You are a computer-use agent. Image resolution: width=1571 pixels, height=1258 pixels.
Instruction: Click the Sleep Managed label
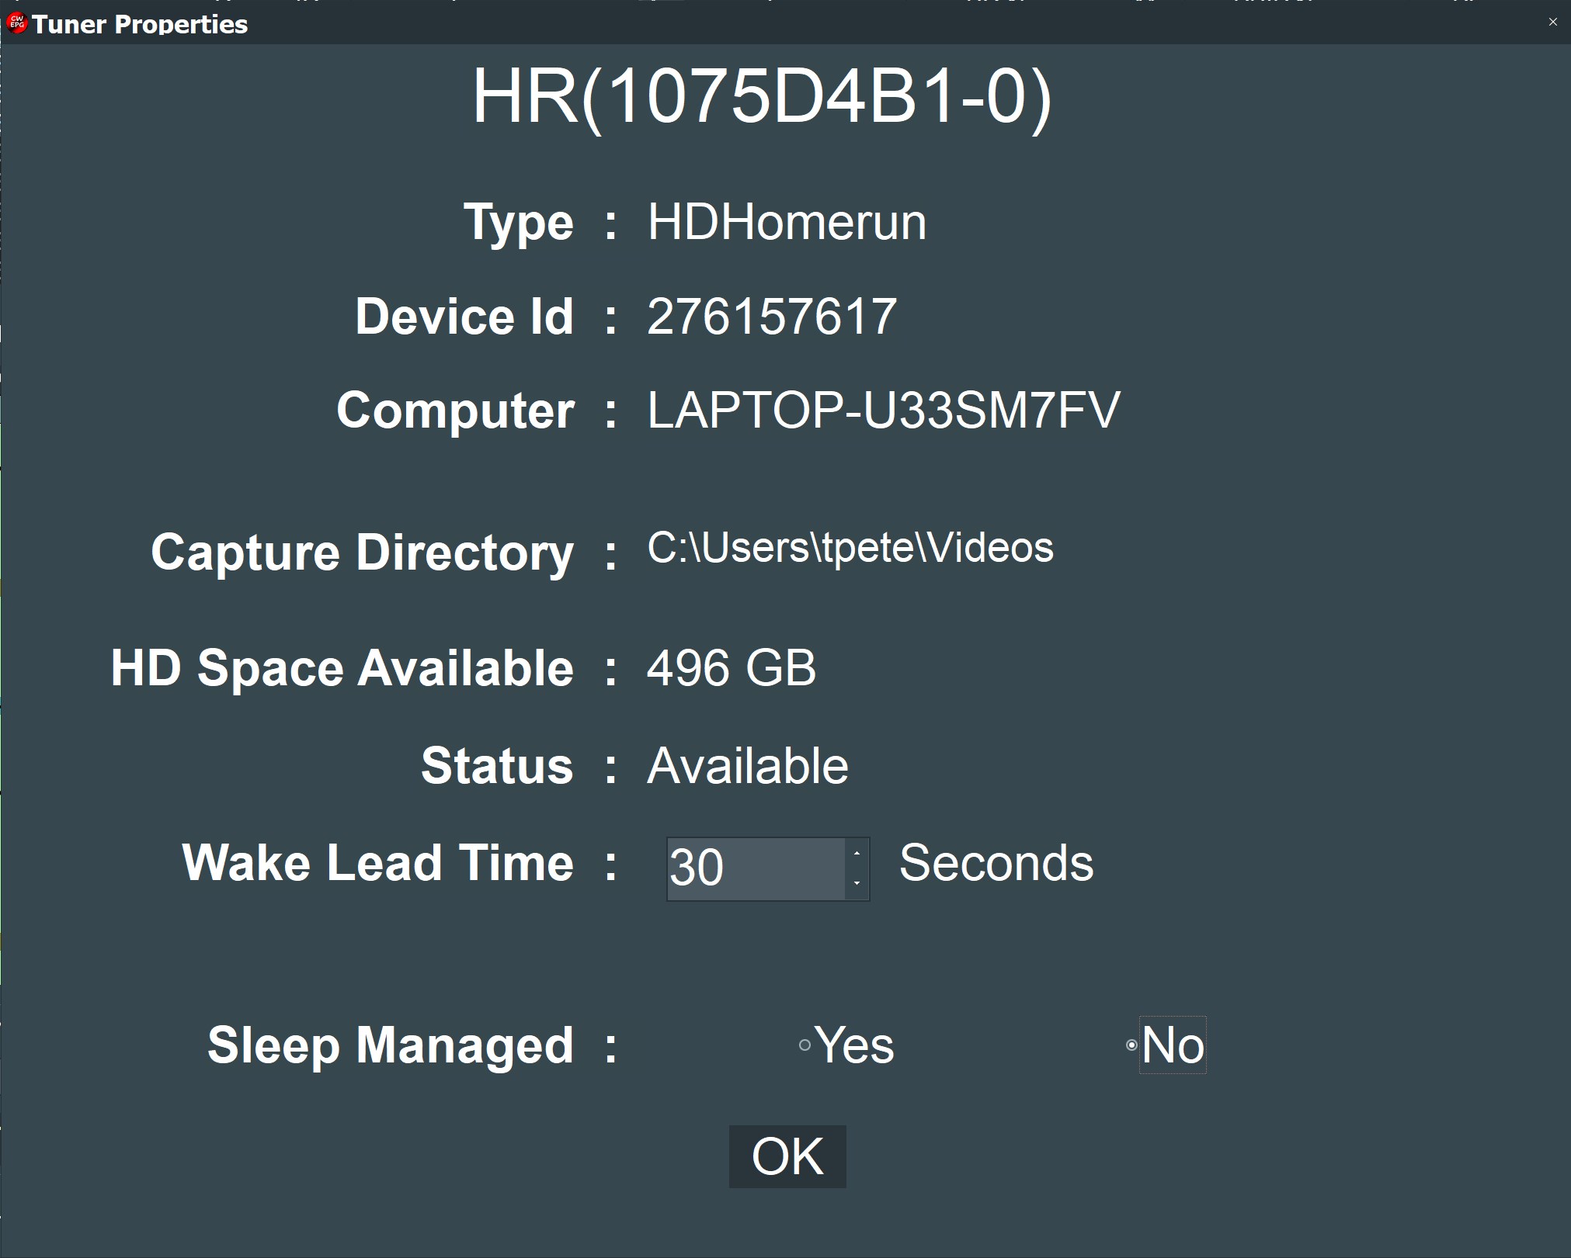[390, 1045]
